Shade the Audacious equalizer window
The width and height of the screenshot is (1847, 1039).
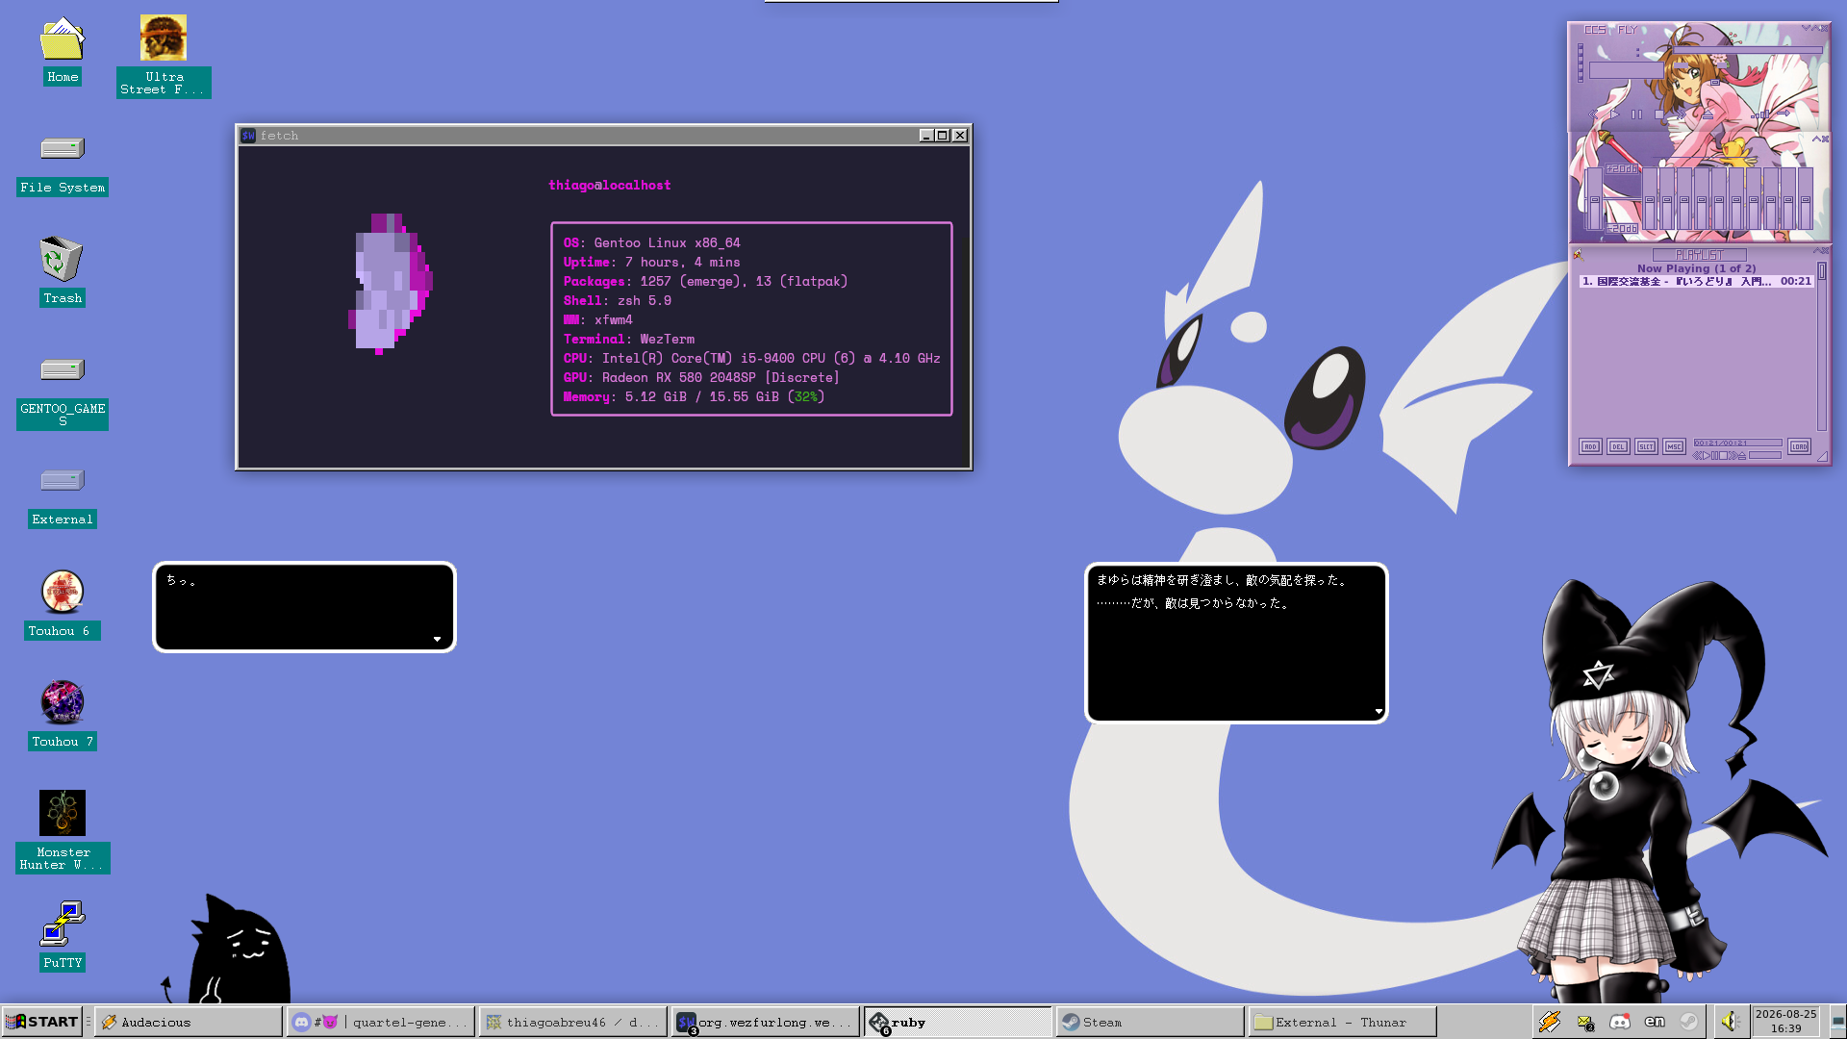[x=1815, y=139]
